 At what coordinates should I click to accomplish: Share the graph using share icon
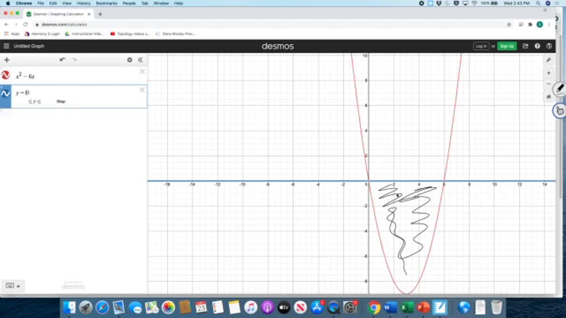click(x=525, y=46)
